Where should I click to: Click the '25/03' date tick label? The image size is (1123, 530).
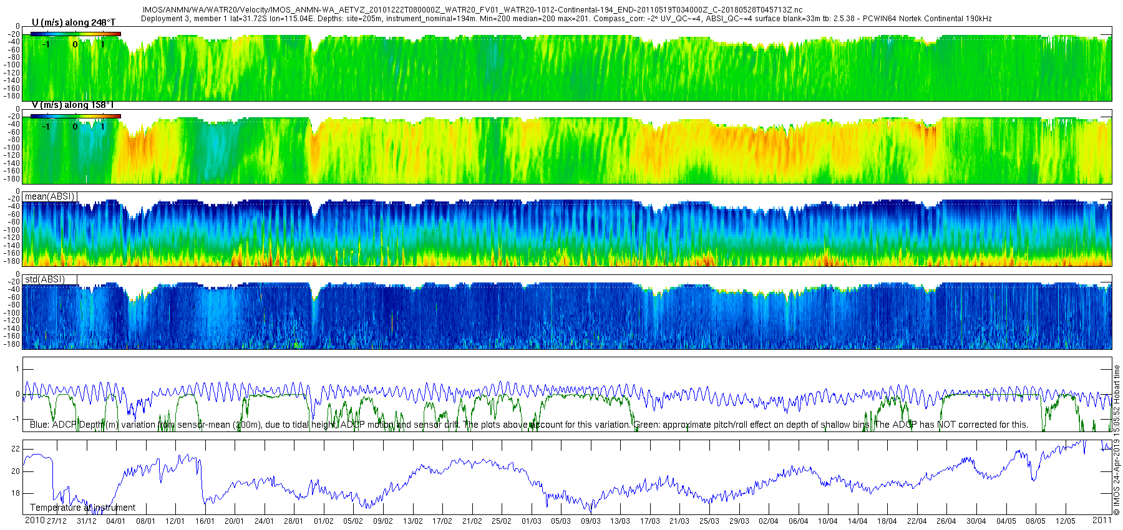[709, 521]
